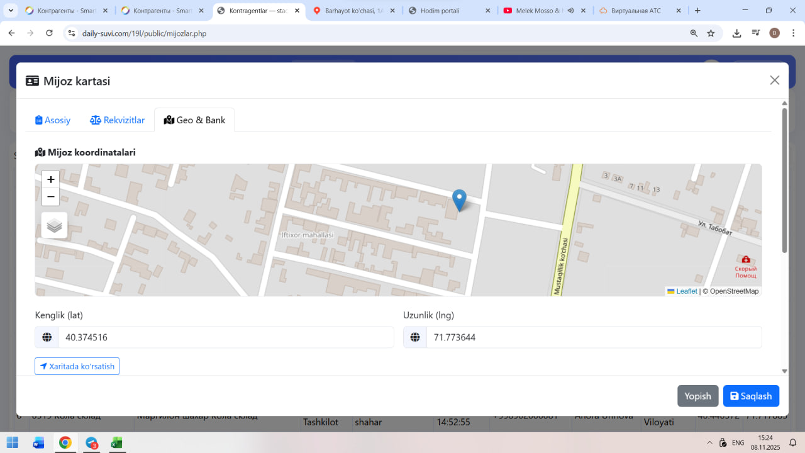Click the blue location marker on the map

tap(460, 200)
